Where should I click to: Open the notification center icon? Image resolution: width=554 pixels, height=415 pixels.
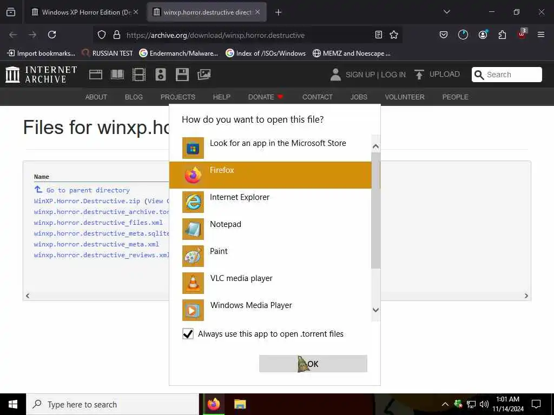point(536,404)
